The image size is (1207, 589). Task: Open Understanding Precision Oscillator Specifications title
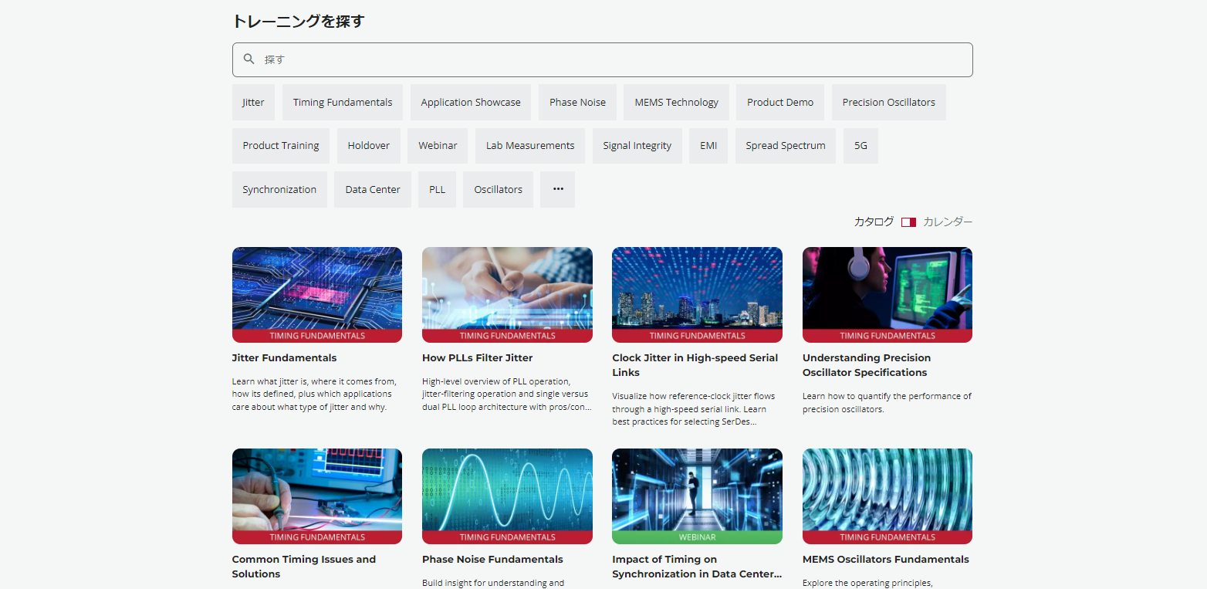coord(866,365)
